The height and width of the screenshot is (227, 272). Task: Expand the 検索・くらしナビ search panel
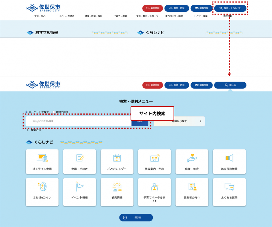[x=230, y=8]
